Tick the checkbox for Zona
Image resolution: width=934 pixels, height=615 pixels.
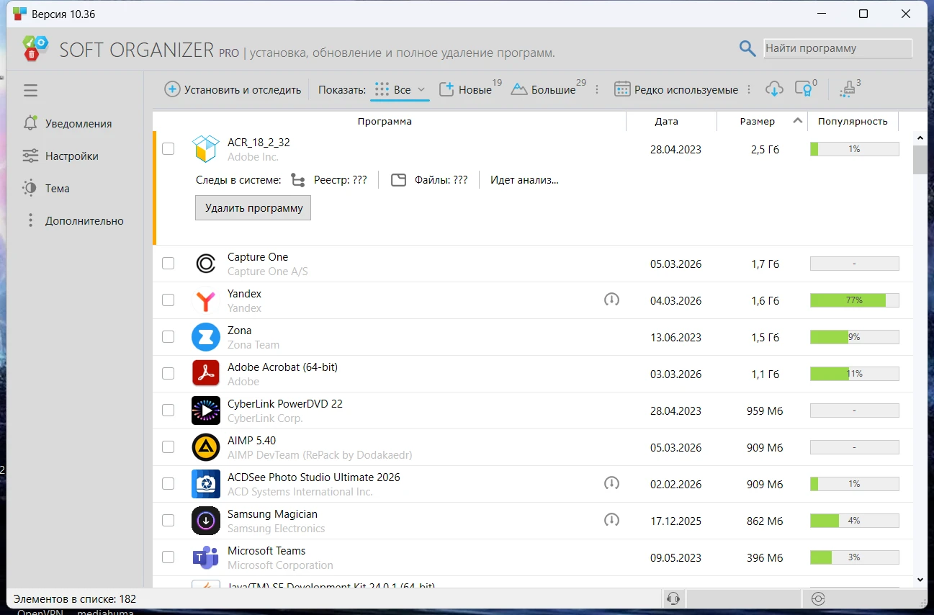coord(168,337)
